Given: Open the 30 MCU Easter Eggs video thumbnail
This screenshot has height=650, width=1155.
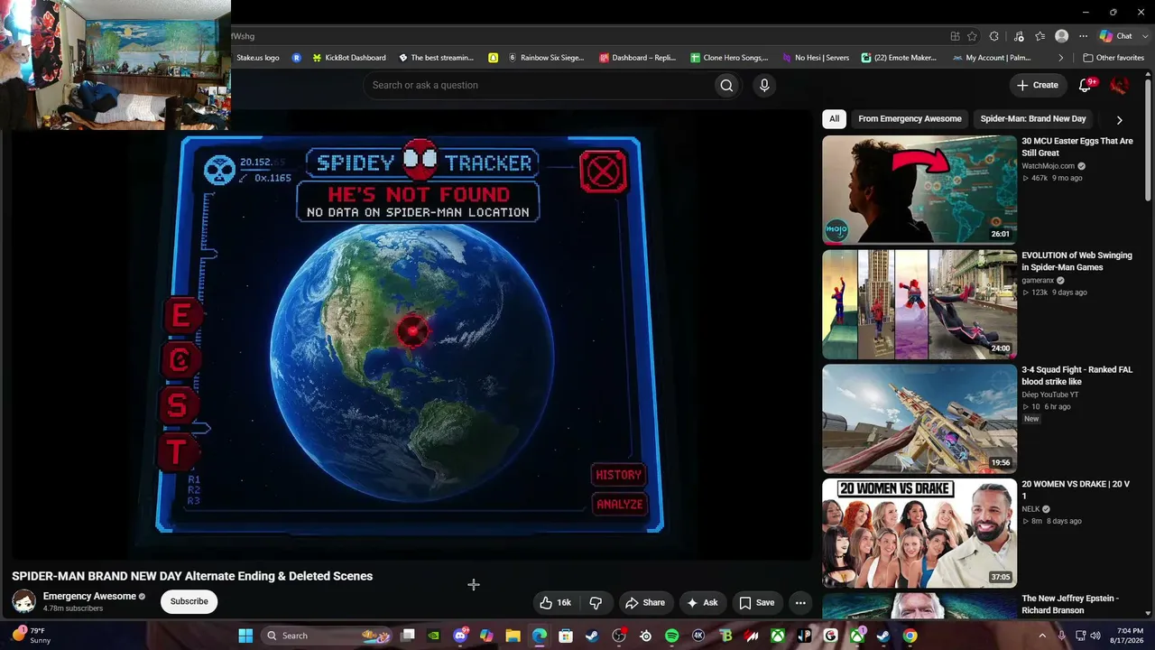Looking at the screenshot, I should pos(919,190).
